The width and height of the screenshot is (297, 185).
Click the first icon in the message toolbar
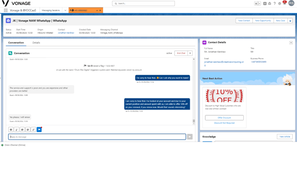[11, 130]
